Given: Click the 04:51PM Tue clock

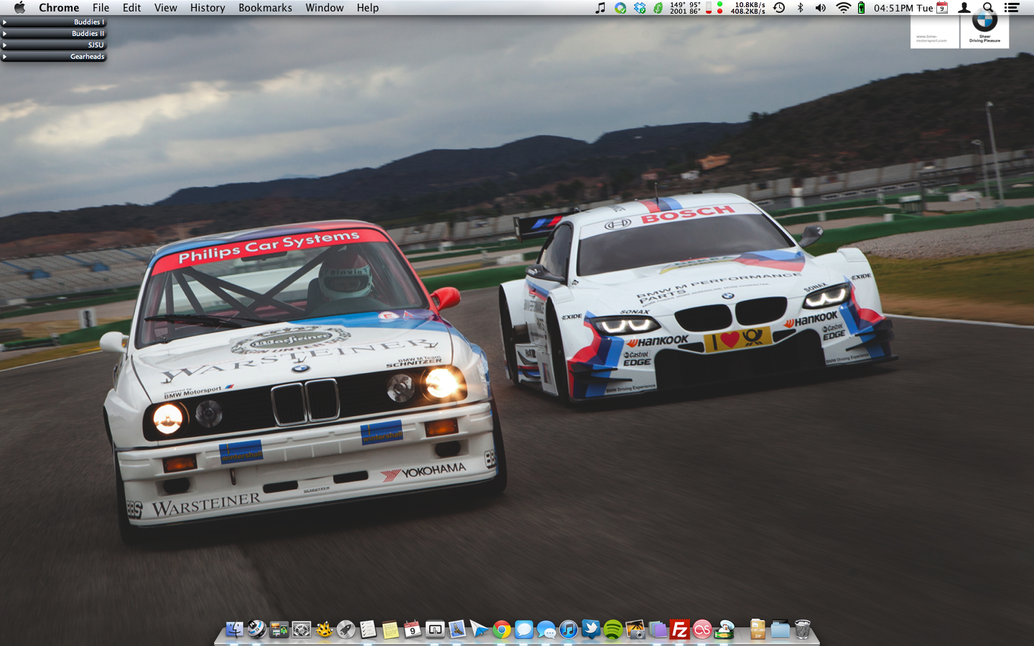Looking at the screenshot, I should click(903, 8).
